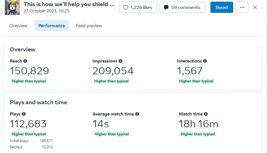Select the Performance tab
Image resolution: width=267 pixels, height=153 pixels.
click(52, 26)
